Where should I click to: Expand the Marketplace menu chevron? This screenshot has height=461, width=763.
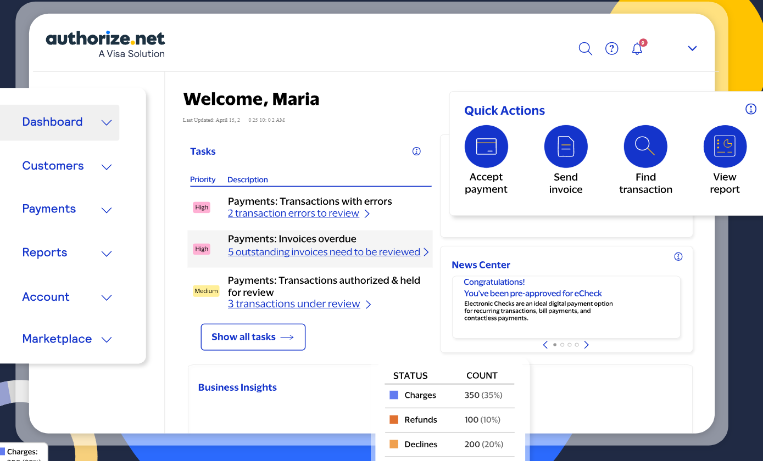[107, 340]
